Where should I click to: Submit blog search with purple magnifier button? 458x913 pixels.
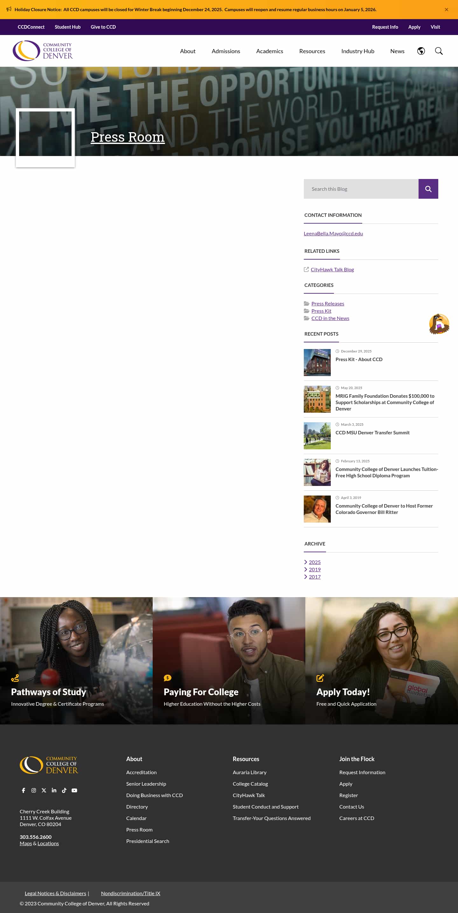tap(428, 189)
